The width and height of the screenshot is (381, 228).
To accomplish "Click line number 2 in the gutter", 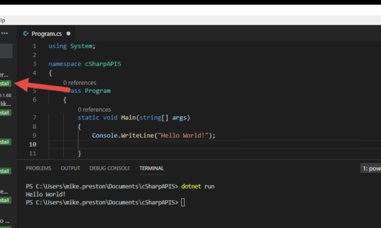I will 34,55.
